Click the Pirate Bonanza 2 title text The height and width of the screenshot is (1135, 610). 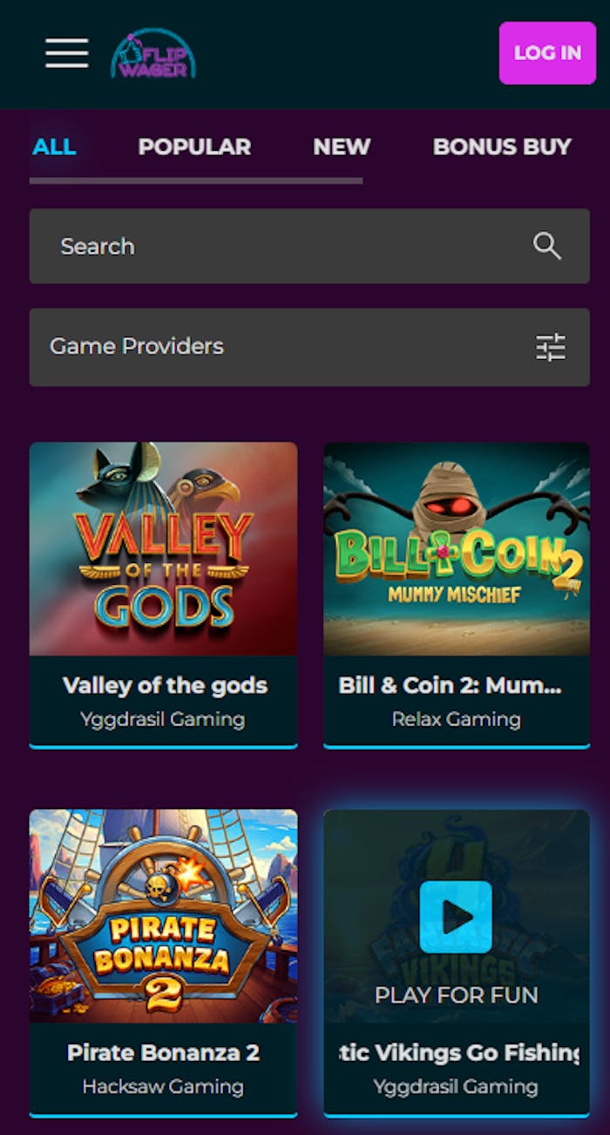163,1052
